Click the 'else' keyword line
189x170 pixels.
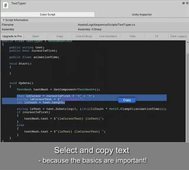[20, 125]
